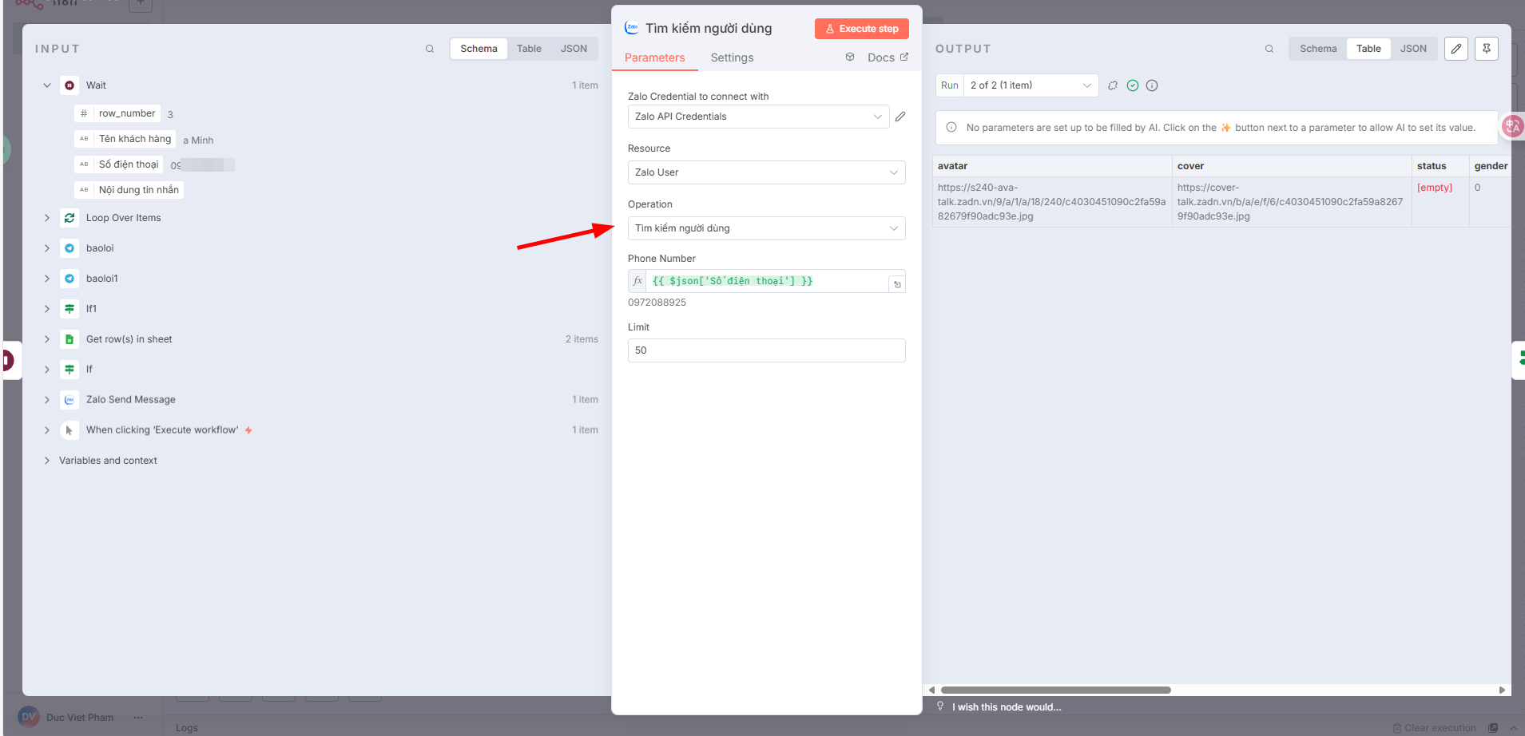The height and width of the screenshot is (736, 1525).
Task: Open the Docs link
Action: pyautogui.click(x=888, y=57)
